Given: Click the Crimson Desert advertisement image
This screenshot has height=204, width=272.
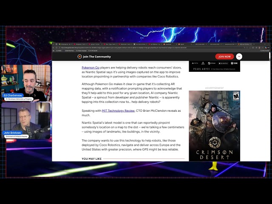Looking at the screenshot, I should [x=214, y=126].
